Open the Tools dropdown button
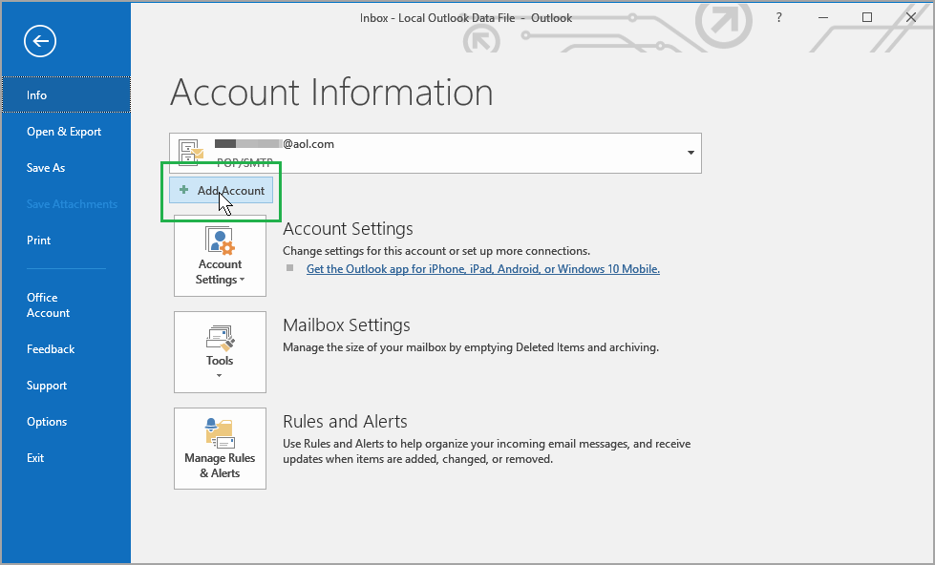The width and height of the screenshot is (935, 565). [x=220, y=352]
